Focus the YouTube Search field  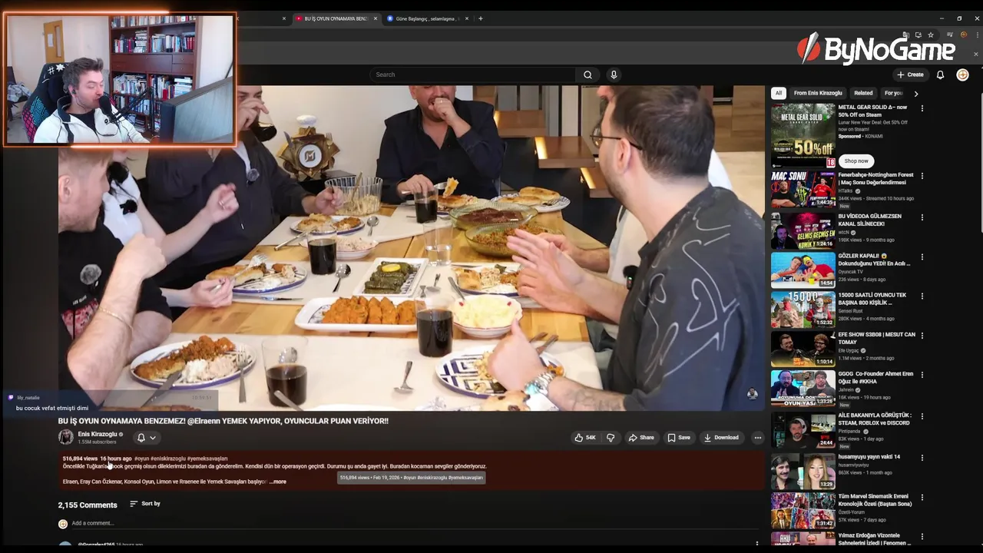click(x=474, y=75)
